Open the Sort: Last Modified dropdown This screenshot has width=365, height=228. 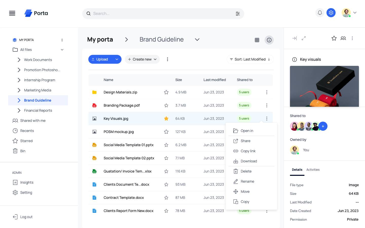coord(250,59)
